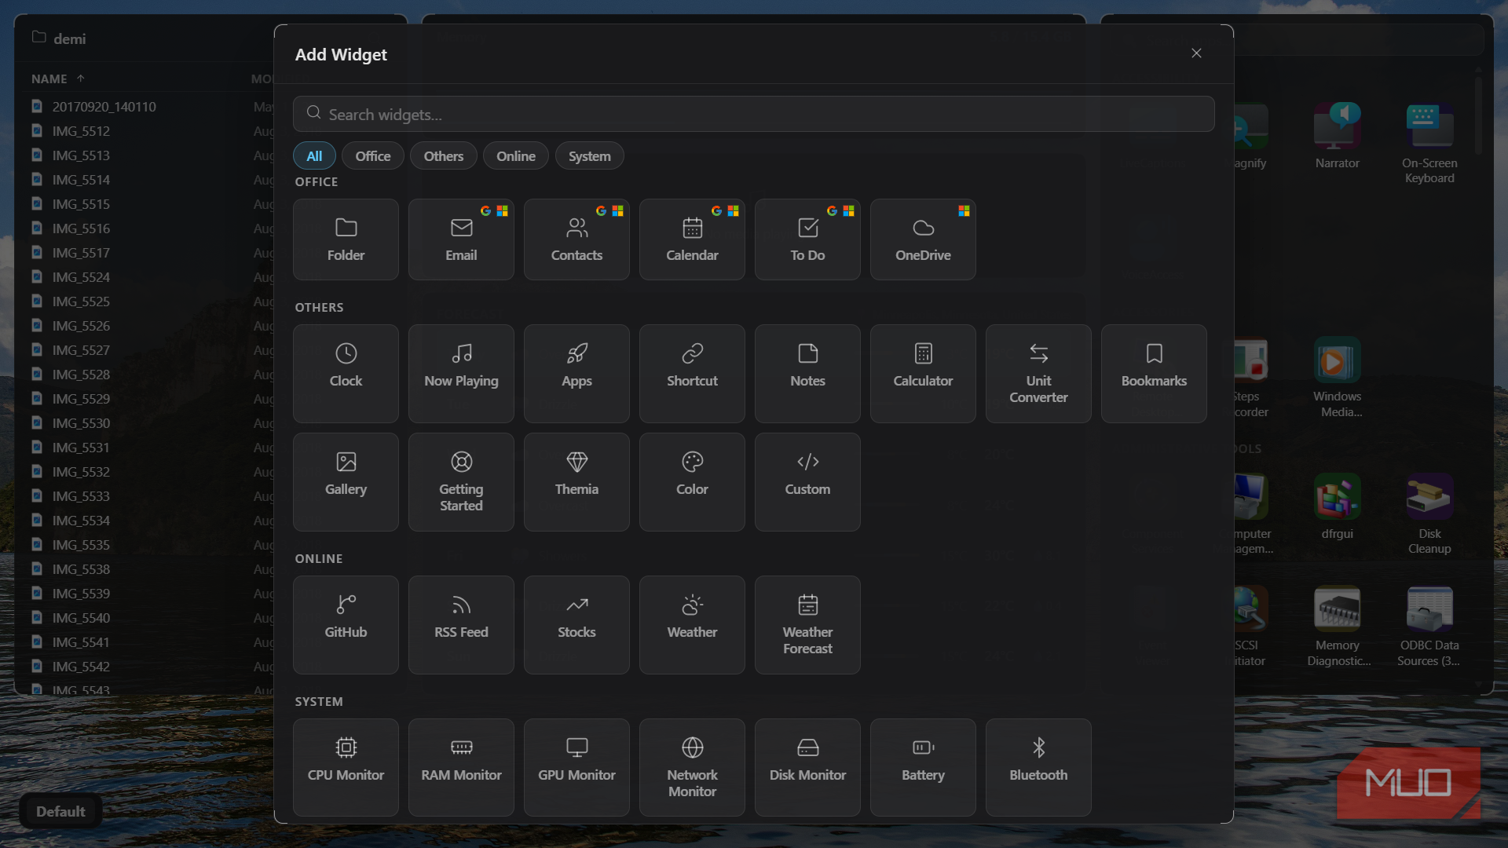The width and height of the screenshot is (1508, 848).
Task: Pick the Now Playing widget
Action: pyautogui.click(x=461, y=374)
